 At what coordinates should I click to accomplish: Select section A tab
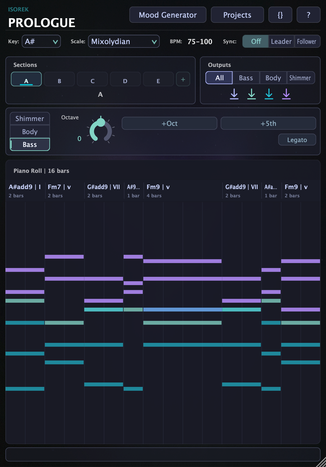coord(26,79)
